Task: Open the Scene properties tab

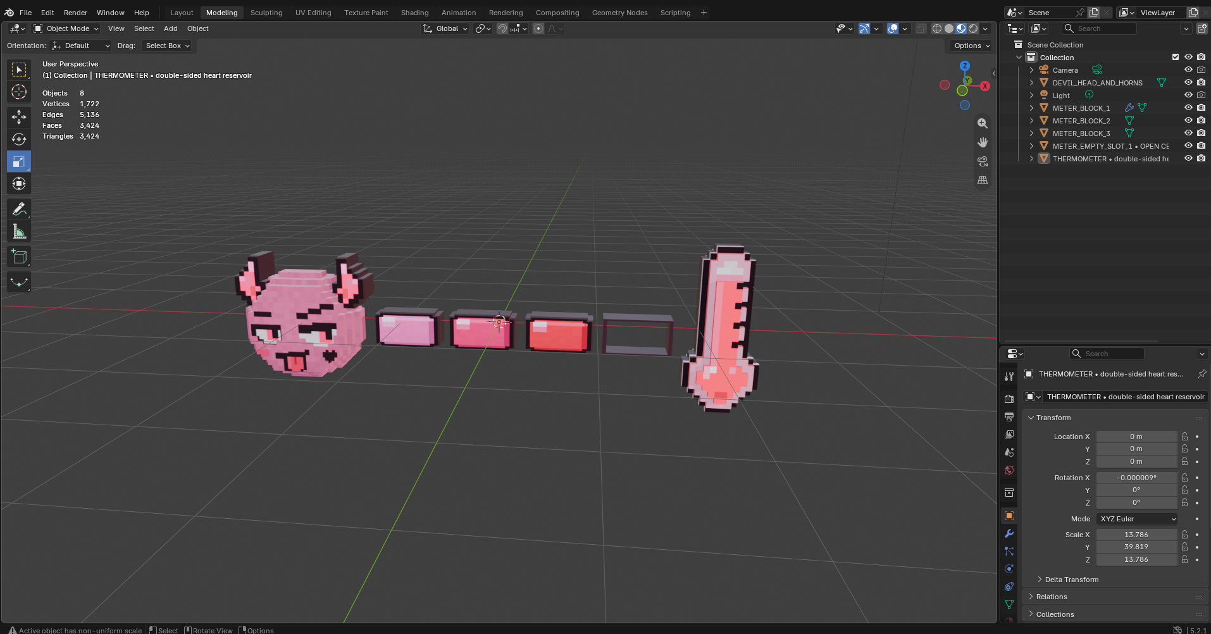Action: [x=1009, y=452]
